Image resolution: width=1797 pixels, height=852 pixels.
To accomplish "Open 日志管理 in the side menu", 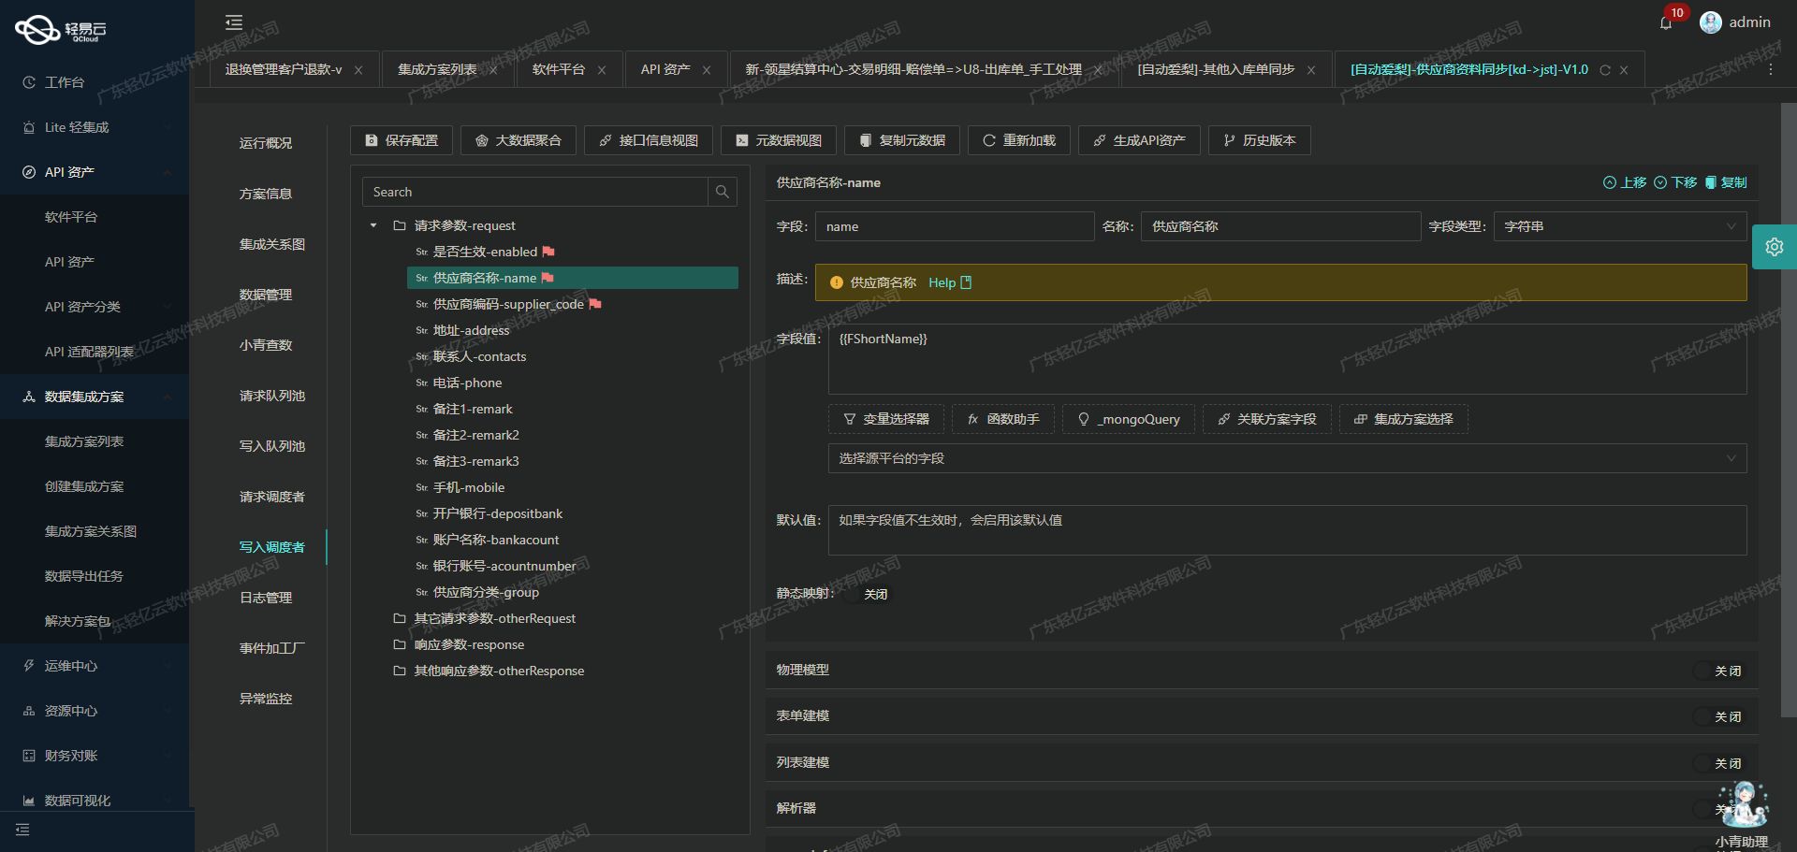I will 266,598.
